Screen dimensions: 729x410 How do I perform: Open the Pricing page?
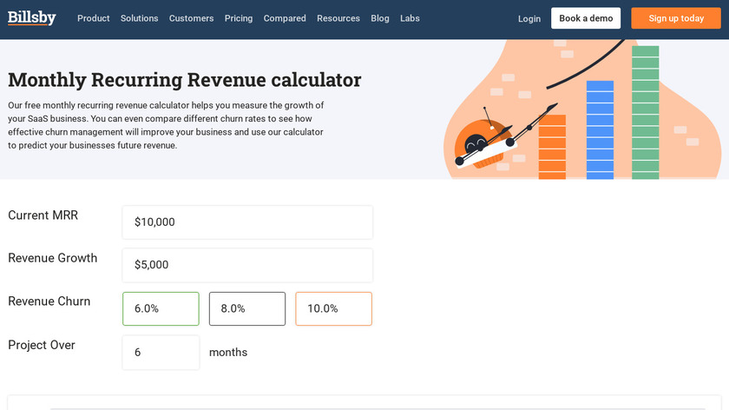[x=239, y=18]
